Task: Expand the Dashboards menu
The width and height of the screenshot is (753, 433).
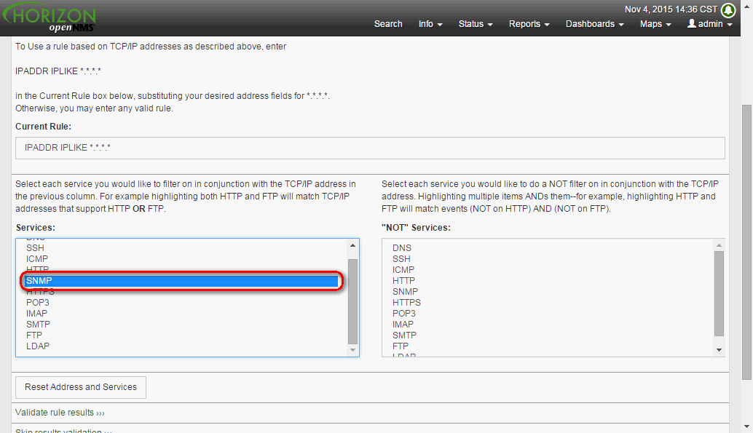Action: point(594,24)
